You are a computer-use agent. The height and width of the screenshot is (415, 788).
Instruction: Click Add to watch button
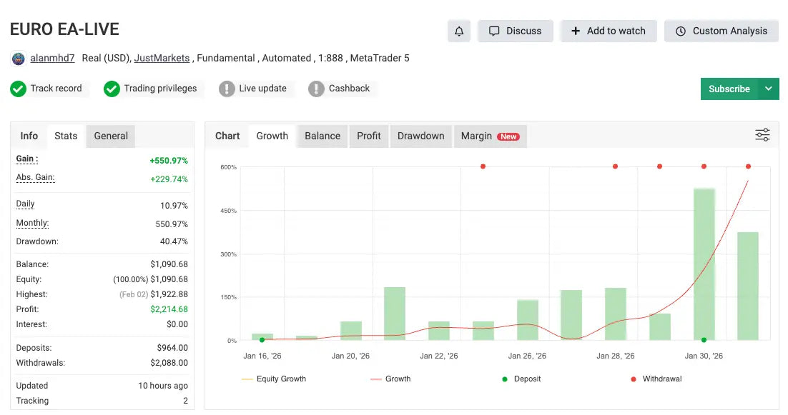(x=608, y=31)
